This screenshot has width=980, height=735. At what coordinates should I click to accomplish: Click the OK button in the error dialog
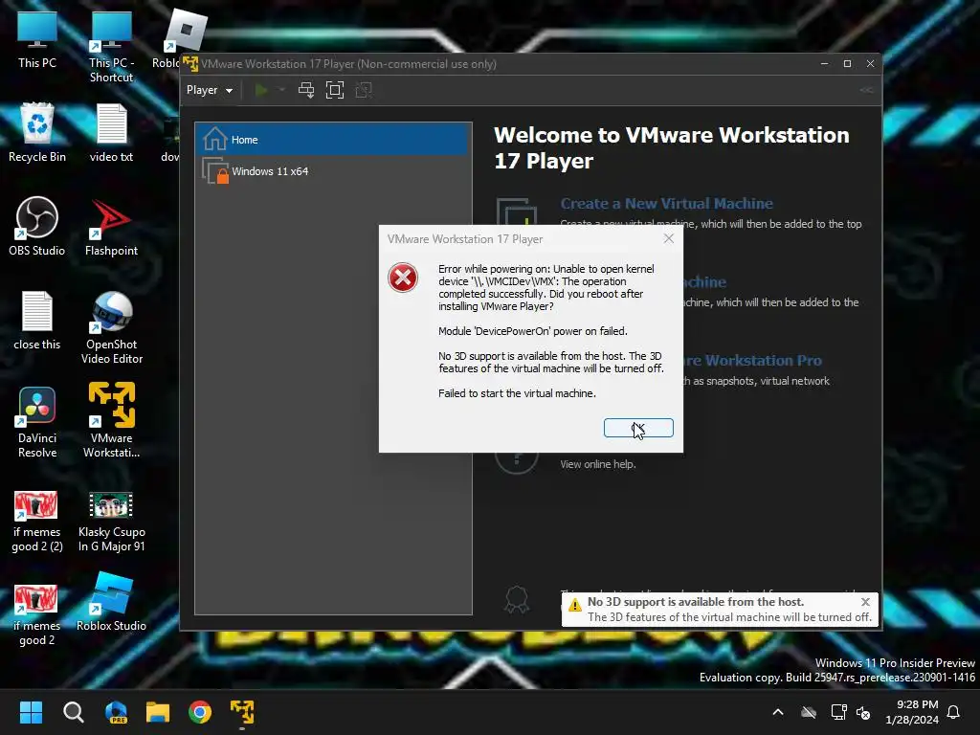tap(638, 428)
